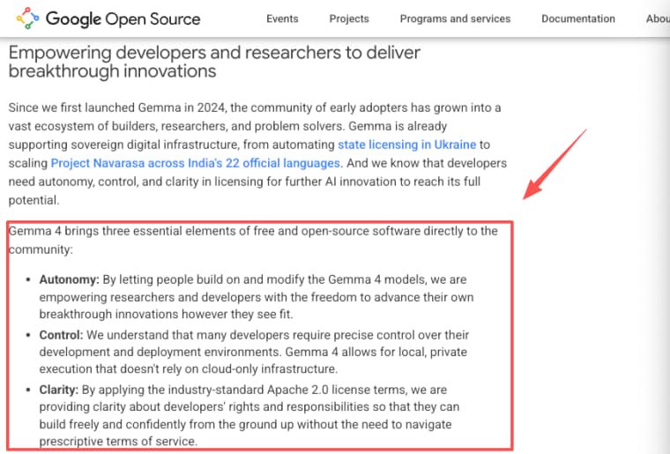Screen dimensions: 670x454
Task: Click the text 'Since we first launched Gemma in 2024'
Action: pyautogui.click(x=116, y=108)
